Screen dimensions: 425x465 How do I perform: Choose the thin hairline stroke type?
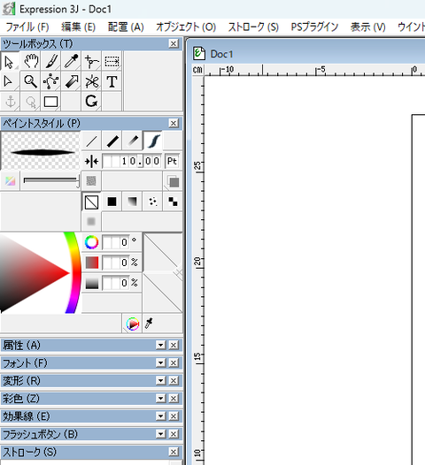click(x=91, y=141)
